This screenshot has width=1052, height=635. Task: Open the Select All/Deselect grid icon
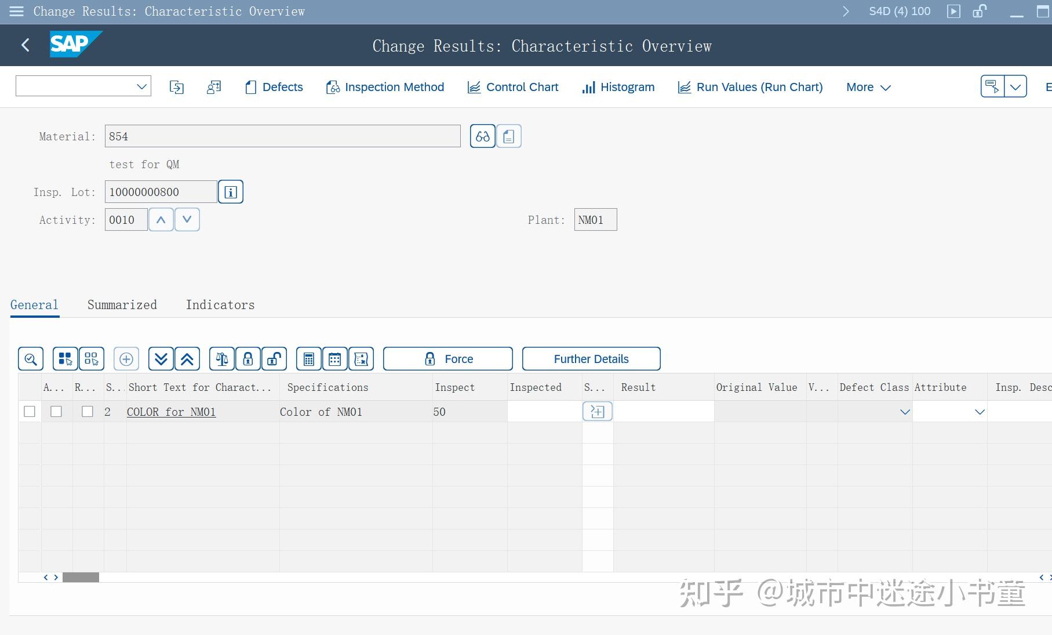point(65,358)
